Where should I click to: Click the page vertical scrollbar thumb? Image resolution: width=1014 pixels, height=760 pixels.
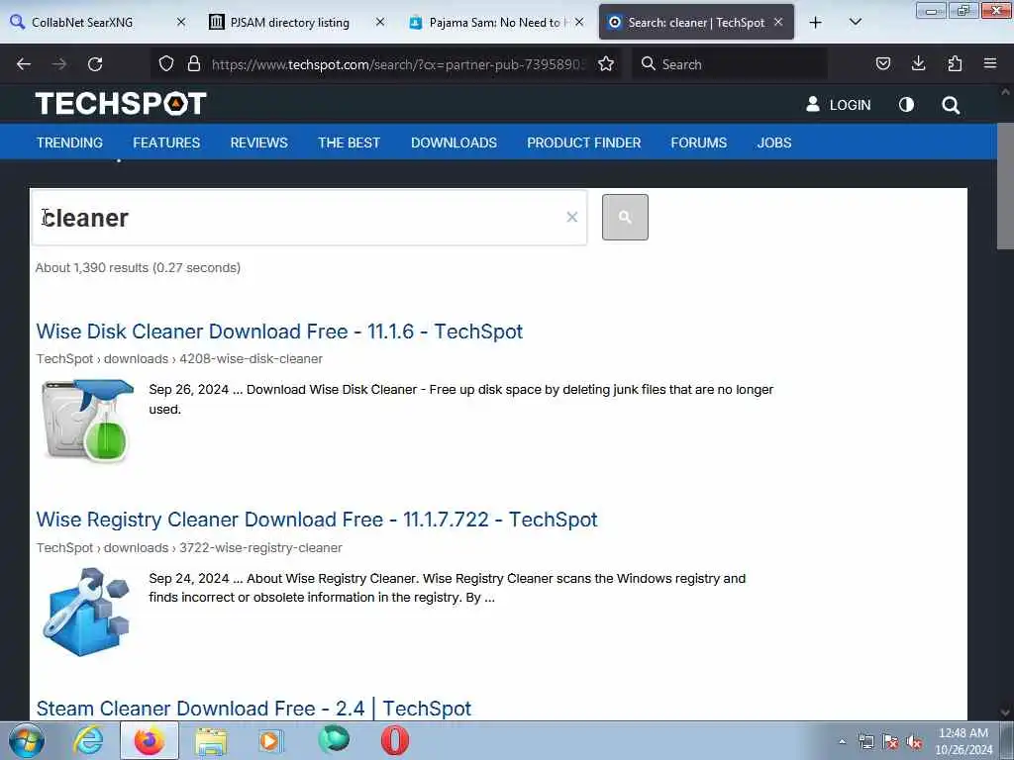tap(1005, 186)
